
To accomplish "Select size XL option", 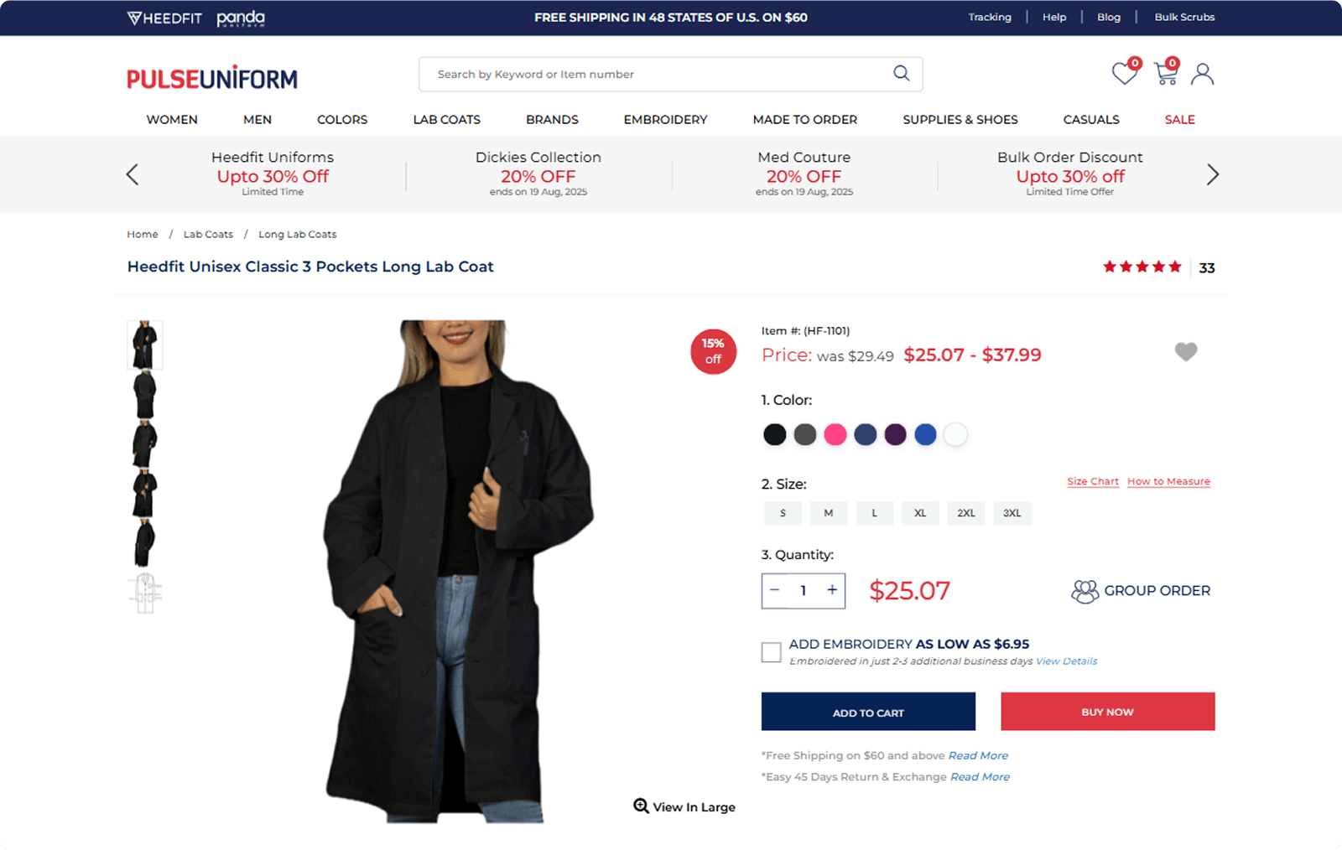I will click(x=920, y=513).
